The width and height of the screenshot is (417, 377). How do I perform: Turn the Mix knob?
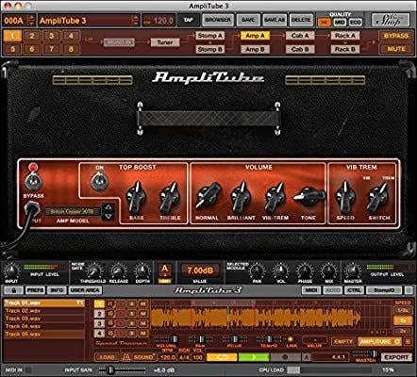pos(328,271)
